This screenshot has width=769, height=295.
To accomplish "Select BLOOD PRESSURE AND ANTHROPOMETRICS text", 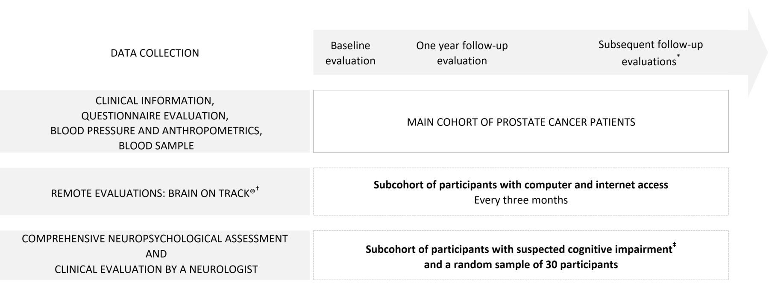I will click(156, 130).
